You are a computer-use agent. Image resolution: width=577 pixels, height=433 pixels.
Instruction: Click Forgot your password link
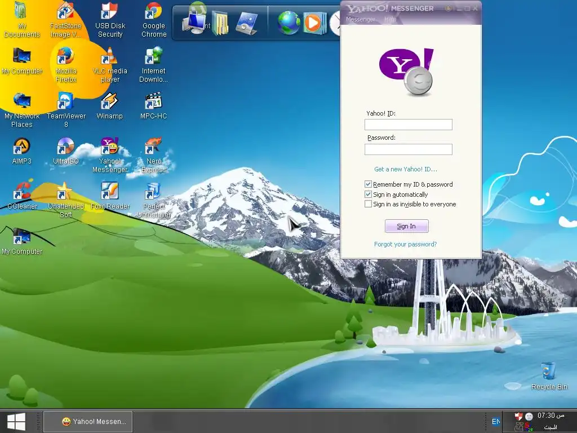[405, 244]
